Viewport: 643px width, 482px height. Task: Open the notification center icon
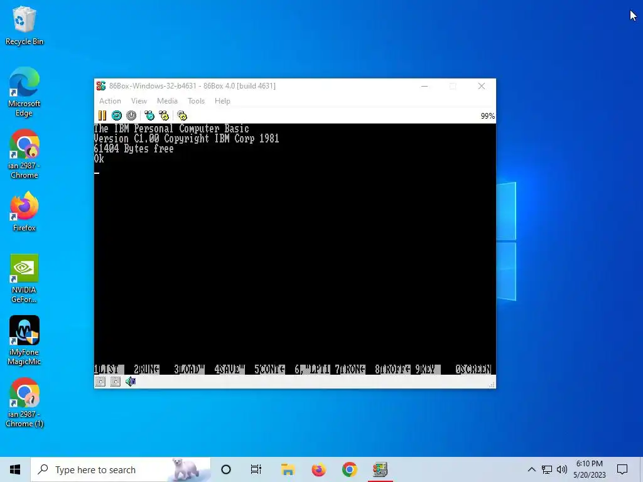click(622, 469)
